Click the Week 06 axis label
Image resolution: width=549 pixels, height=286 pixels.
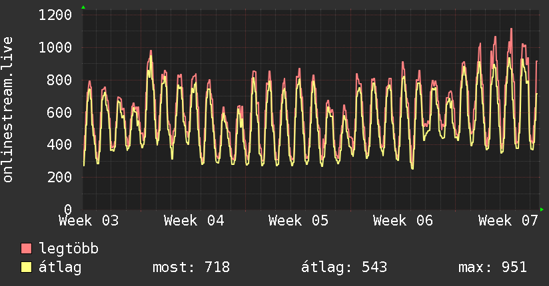403,221
